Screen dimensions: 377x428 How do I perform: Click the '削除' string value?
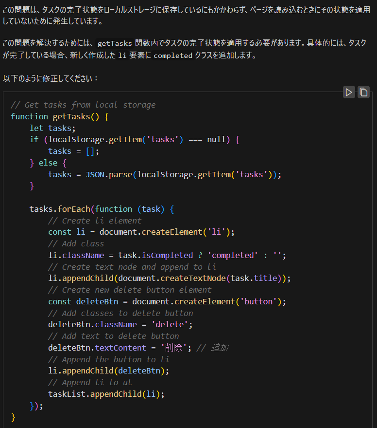pyautogui.click(x=174, y=348)
